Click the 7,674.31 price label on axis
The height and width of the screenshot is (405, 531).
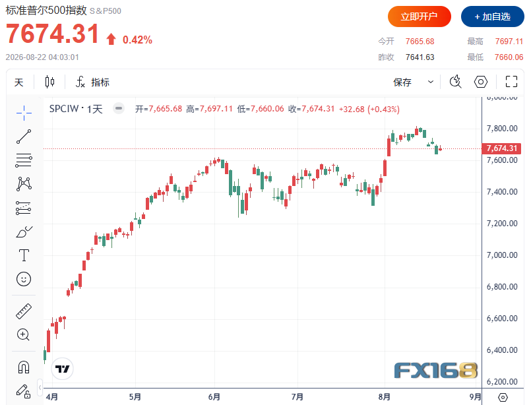[501, 148]
